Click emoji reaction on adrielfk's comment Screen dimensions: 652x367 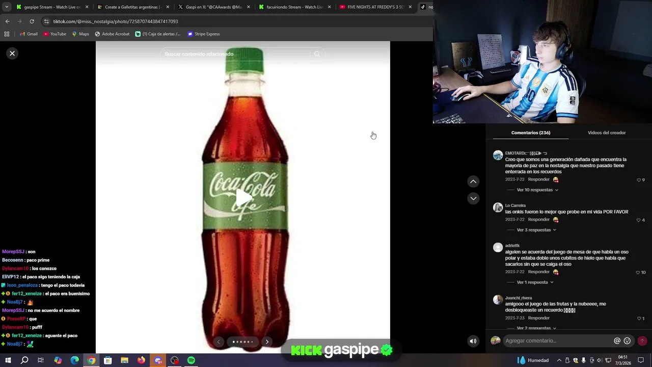pyautogui.click(x=556, y=272)
